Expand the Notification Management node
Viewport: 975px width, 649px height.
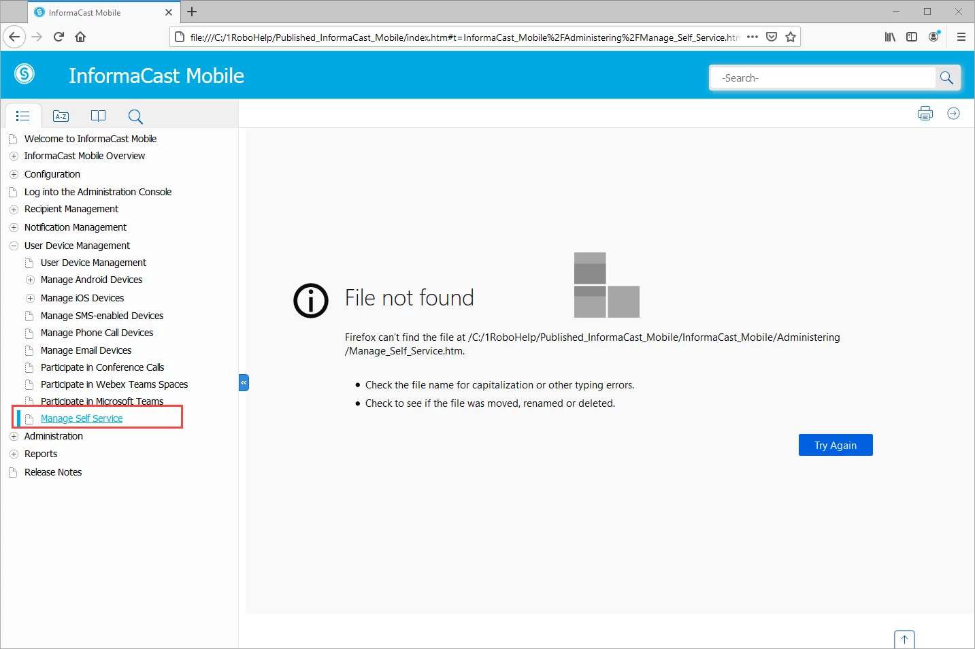click(x=14, y=227)
